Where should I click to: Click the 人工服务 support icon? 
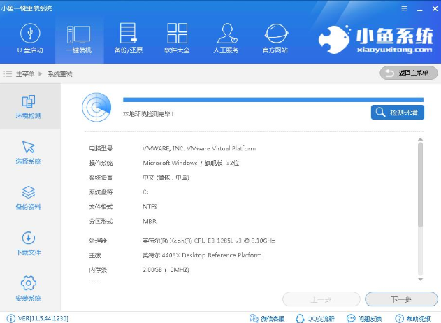coord(225,38)
